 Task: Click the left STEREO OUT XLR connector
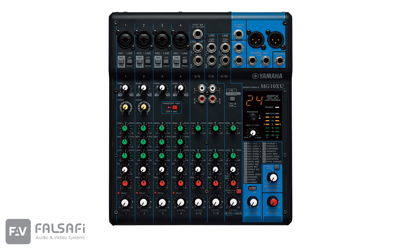(x=256, y=40)
